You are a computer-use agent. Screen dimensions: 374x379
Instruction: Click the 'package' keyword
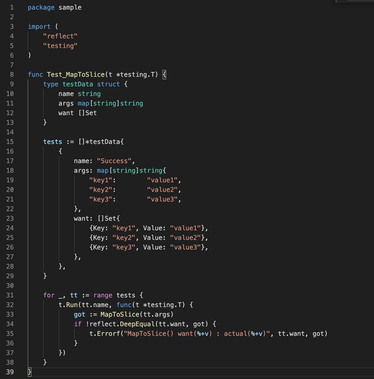[x=41, y=7]
